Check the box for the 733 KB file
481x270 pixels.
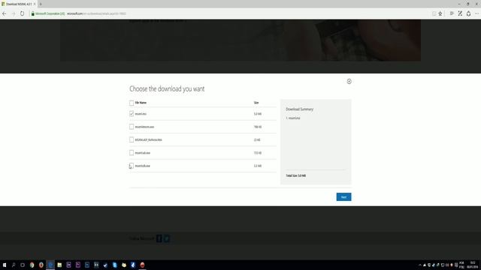point(132,153)
